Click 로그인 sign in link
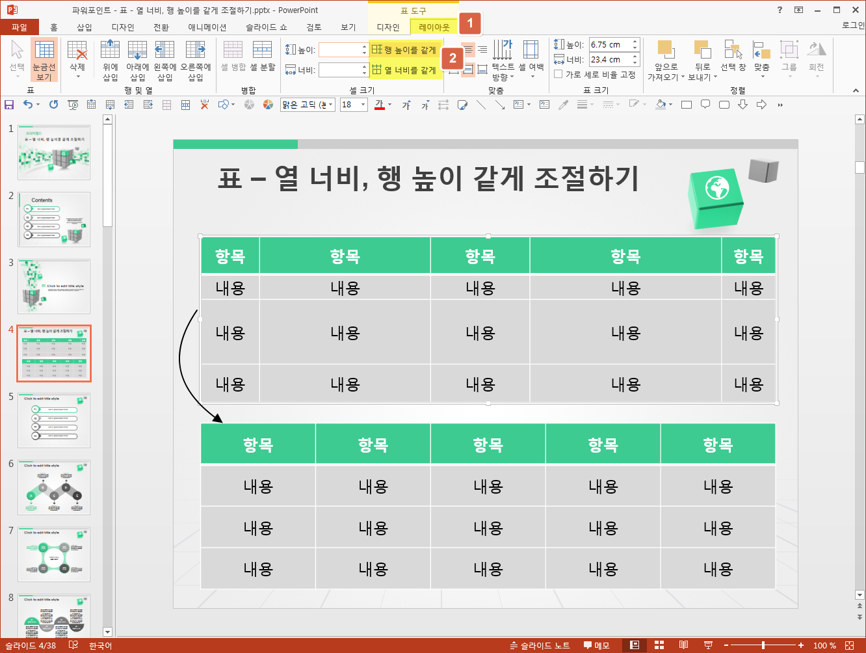The height and width of the screenshot is (653, 866). [853, 25]
